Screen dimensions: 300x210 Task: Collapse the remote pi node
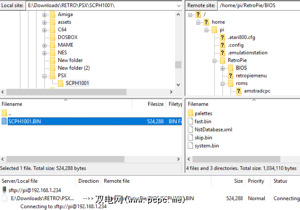(206, 30)
